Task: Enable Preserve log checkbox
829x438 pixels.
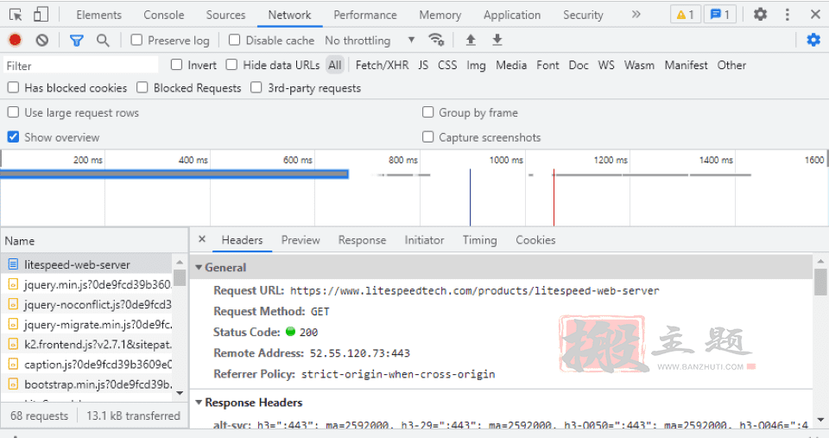Action: click(x=136, y=40)
